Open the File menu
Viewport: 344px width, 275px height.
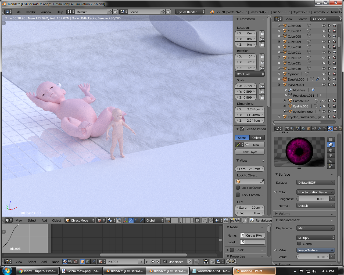pos(18,12)
